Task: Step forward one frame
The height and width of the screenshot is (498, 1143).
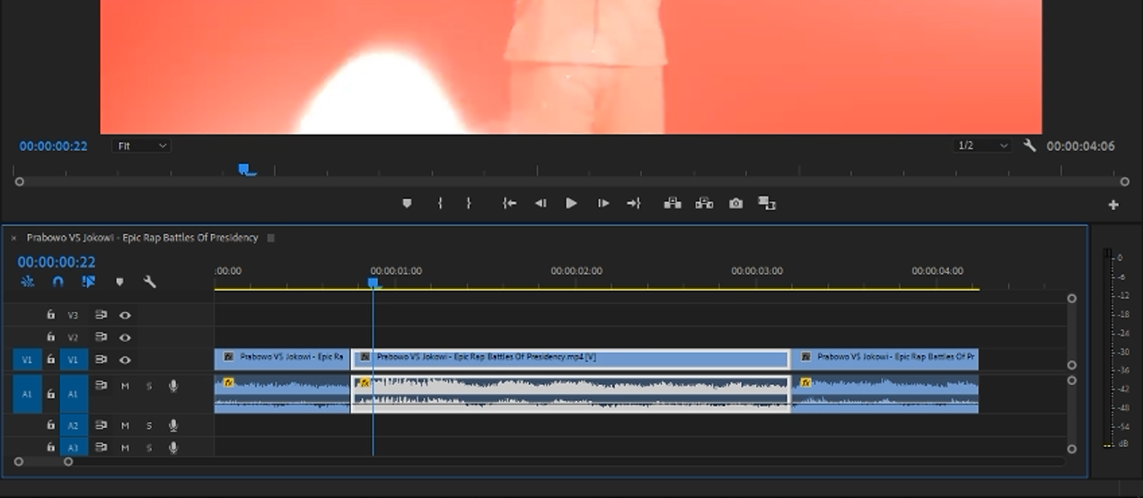Action: tap(603, 204)
